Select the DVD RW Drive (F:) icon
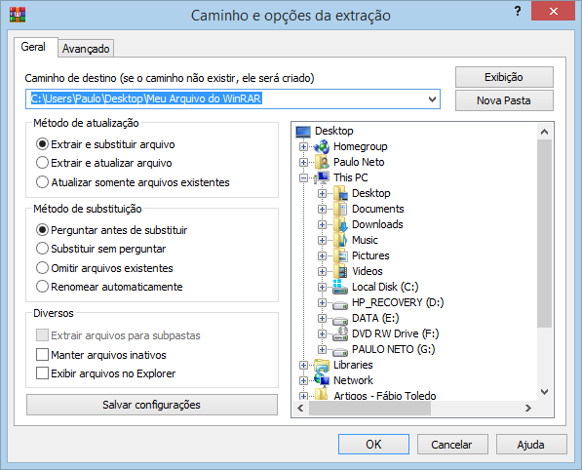The image size is (582, 470). (340, 333)
